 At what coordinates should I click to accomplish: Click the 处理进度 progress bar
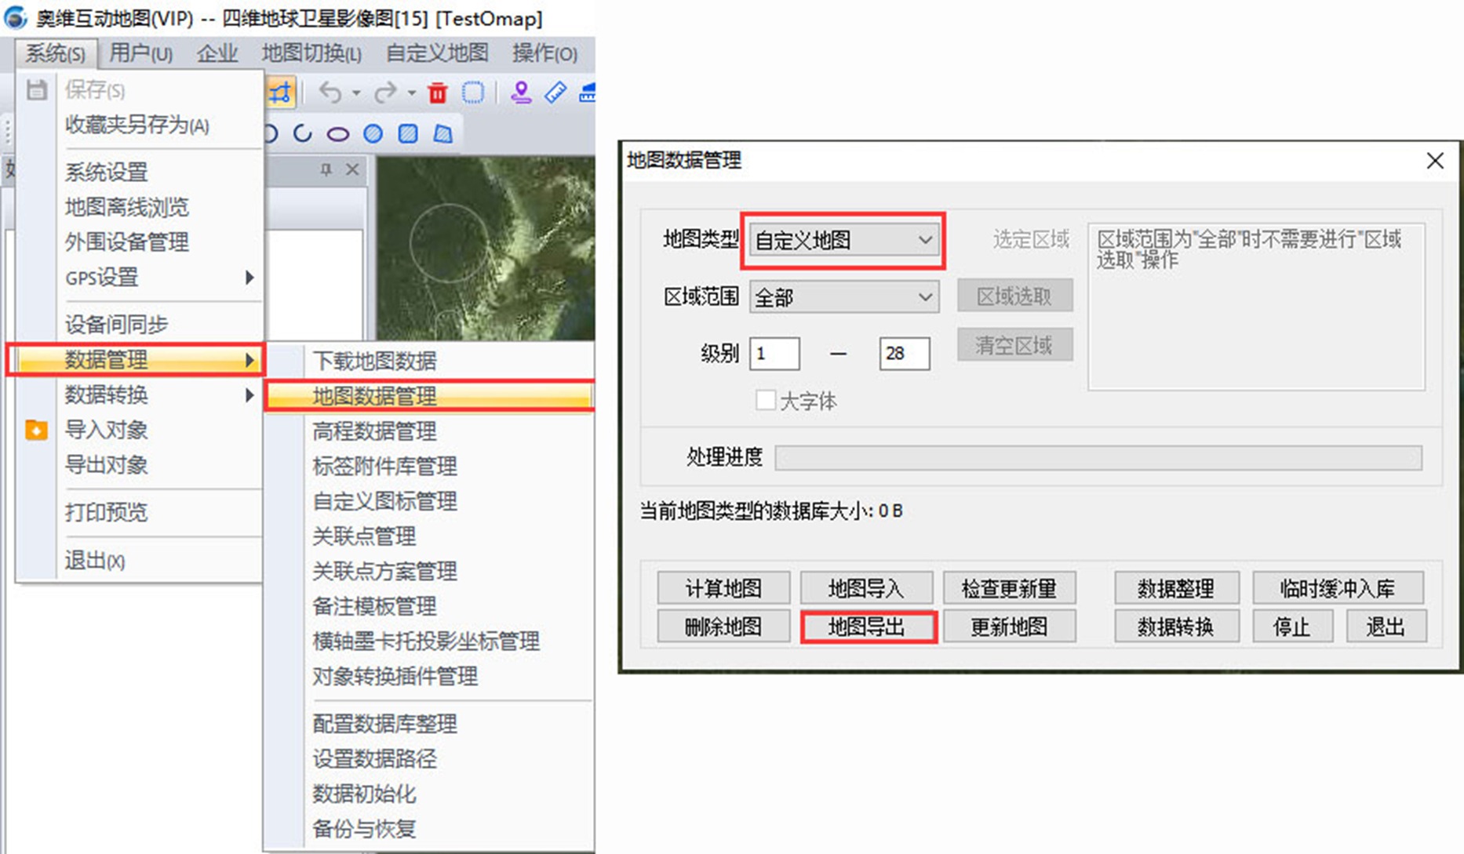1098,458
